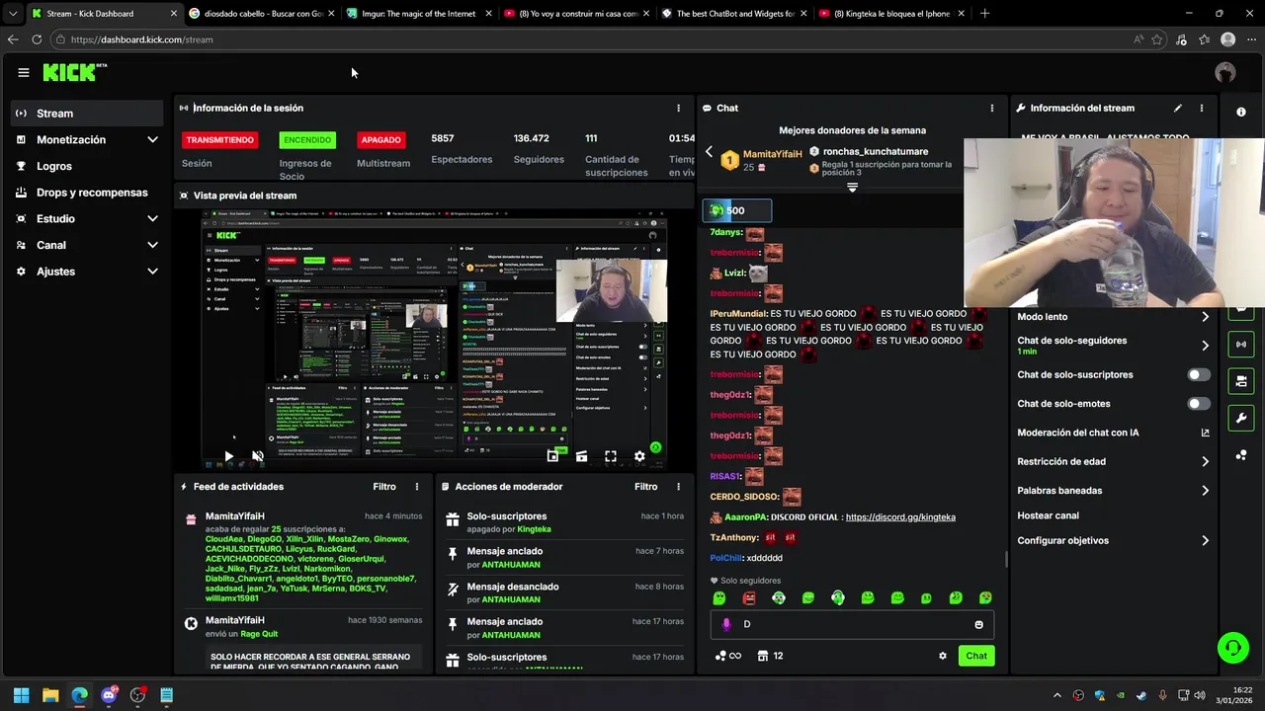
Task: Play the stream preview video
Action: 228,456
